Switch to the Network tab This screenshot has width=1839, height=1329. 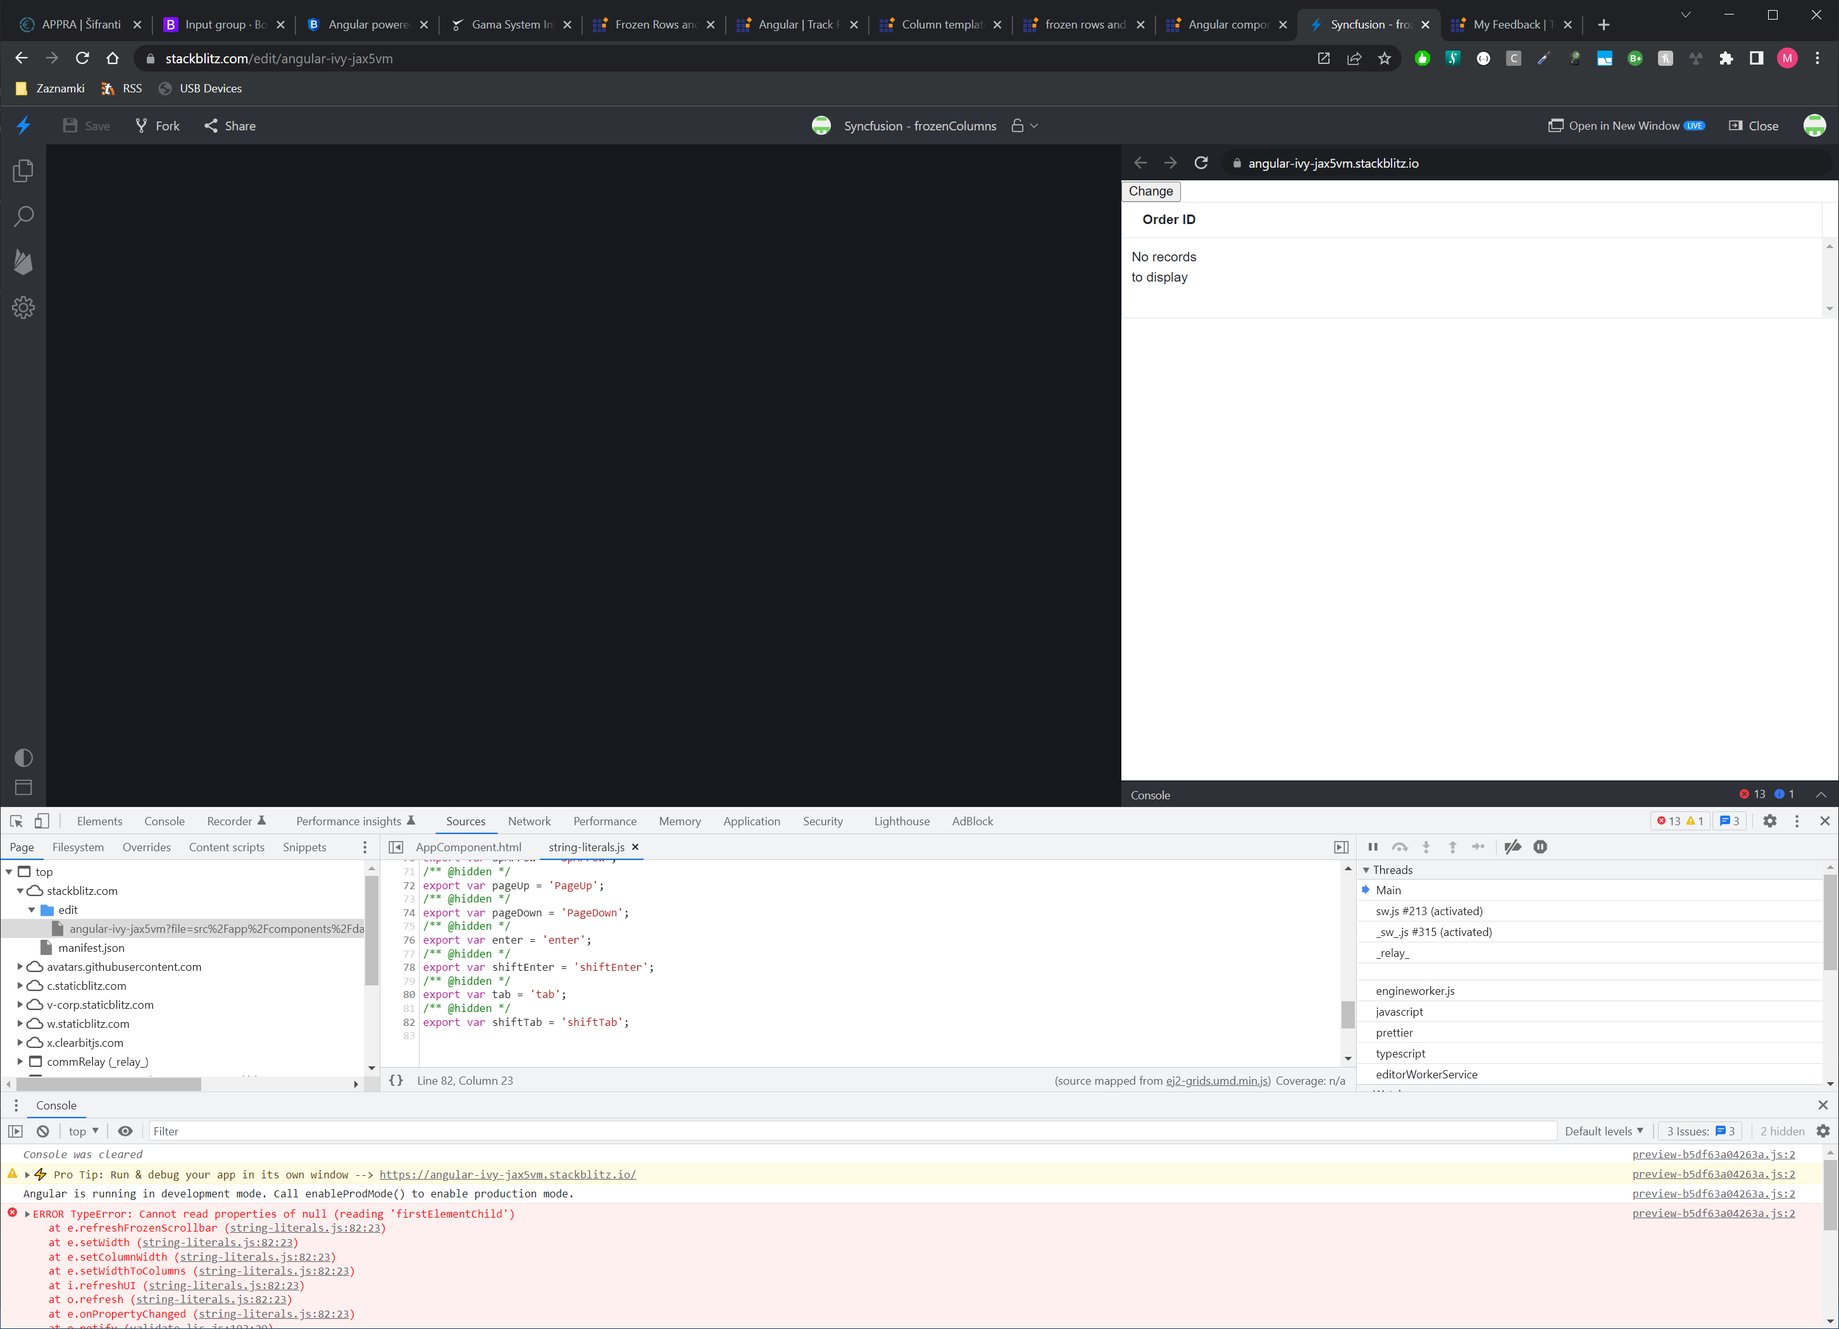click(x=528, y=821)
